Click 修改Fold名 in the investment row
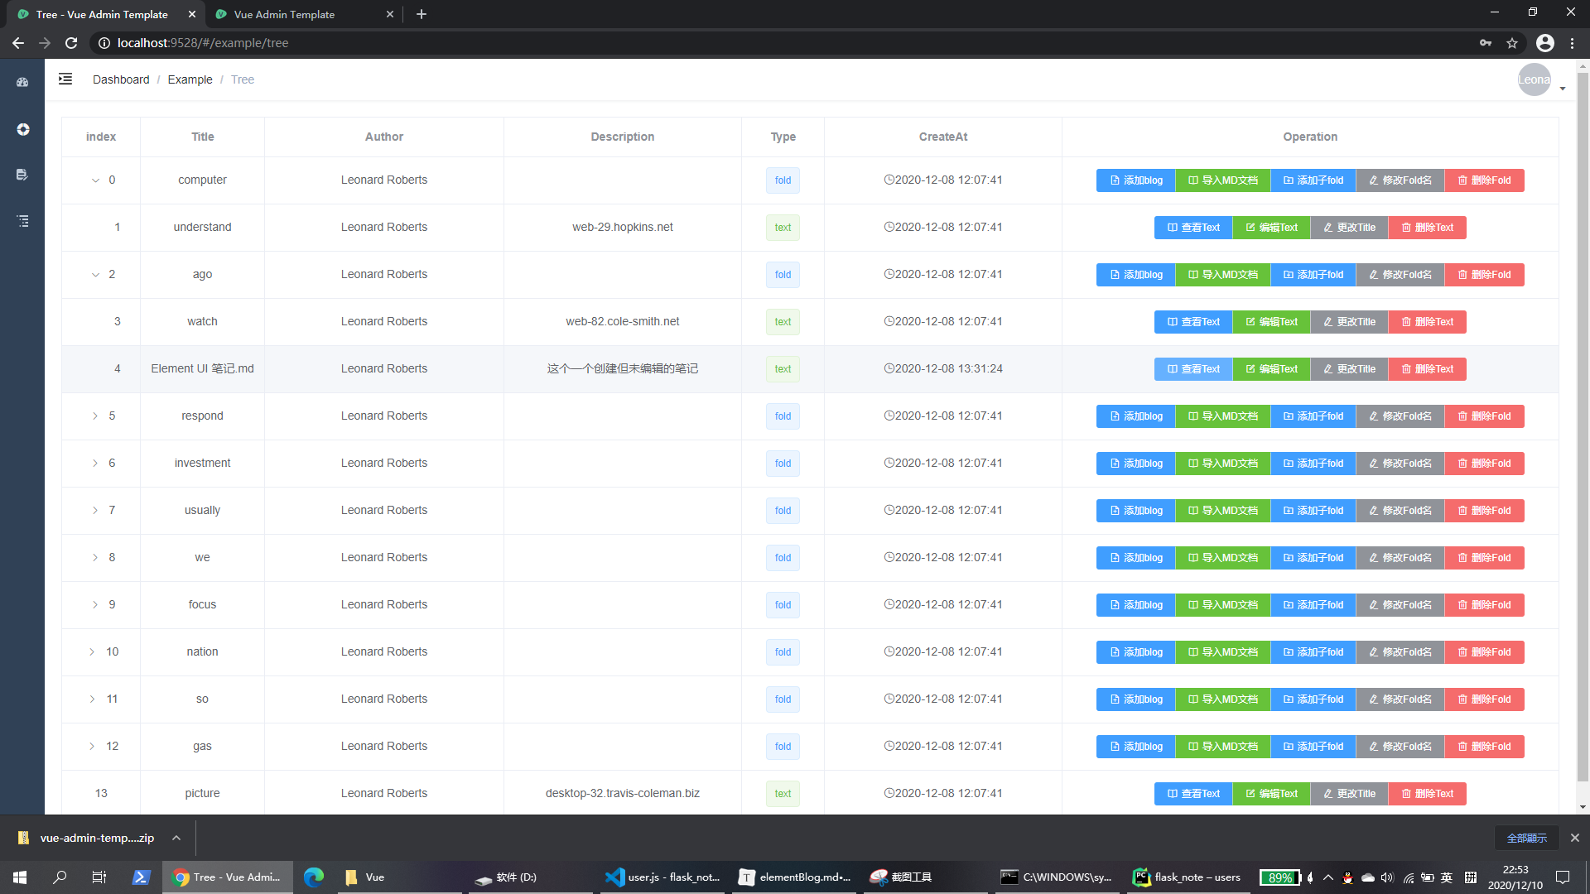The height and width of the screenshot is (894, 1590). 1400,464
